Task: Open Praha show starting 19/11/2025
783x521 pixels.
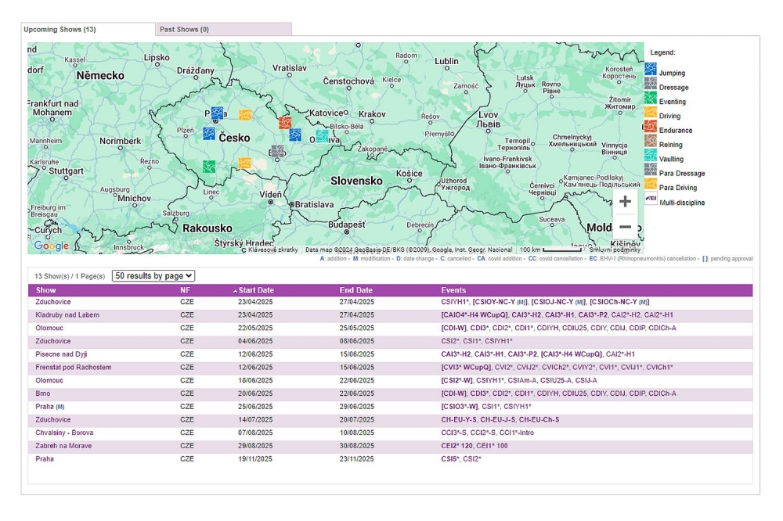Action: click(45, 458)
